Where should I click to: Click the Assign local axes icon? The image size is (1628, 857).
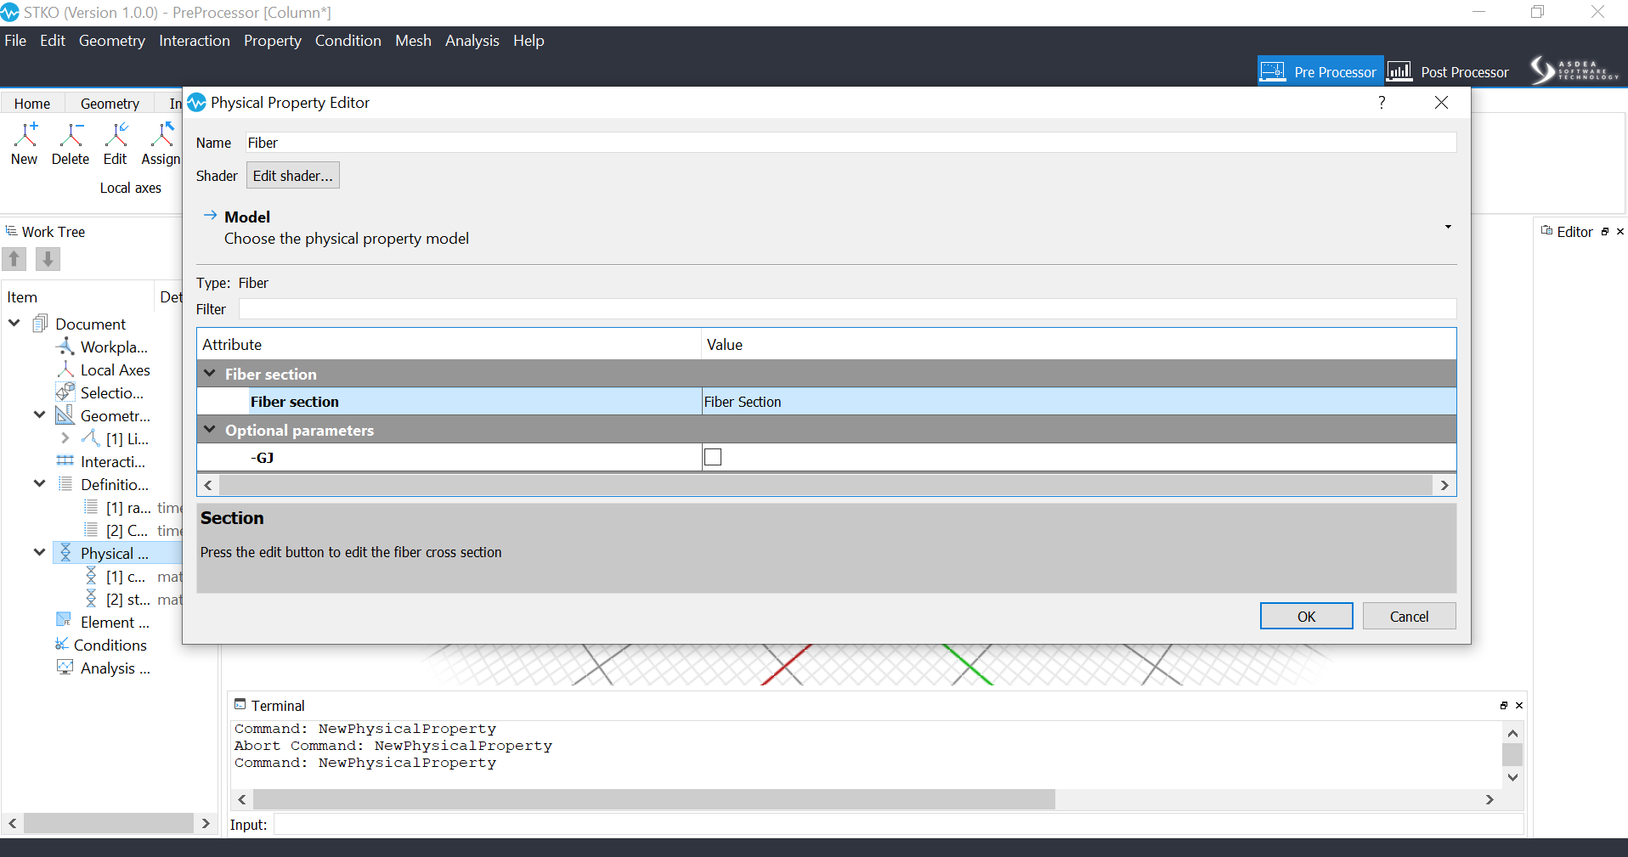(161, 134)
